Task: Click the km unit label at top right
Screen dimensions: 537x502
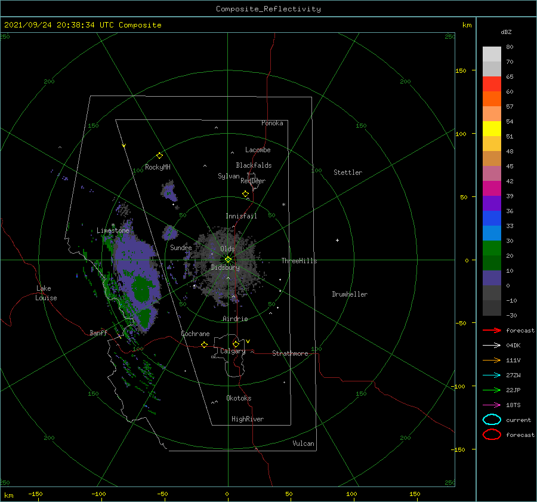Action: [467, 25]
